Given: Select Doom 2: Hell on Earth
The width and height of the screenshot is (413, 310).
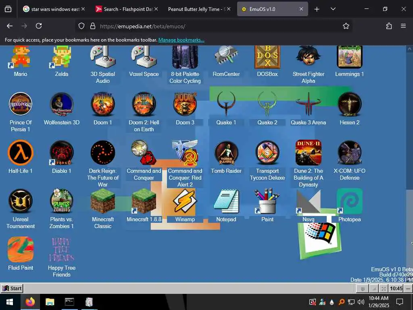Looking at the screenshot, I should tap(144, 104).
